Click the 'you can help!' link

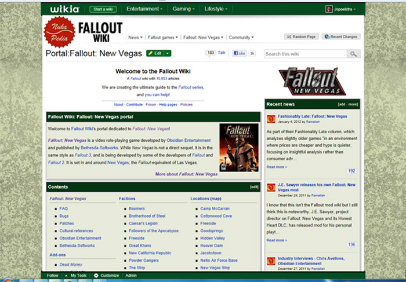click(x=157, y=95)
